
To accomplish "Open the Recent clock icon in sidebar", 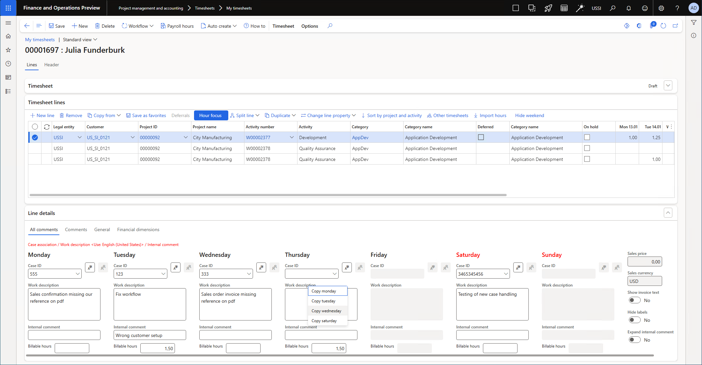I will pyautogui.click(x=8, y=64).
